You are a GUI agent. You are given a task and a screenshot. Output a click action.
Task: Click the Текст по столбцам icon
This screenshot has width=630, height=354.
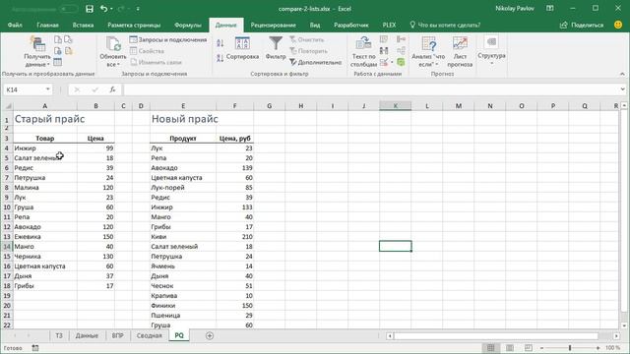pyautogui.click(x=363, y=51)
